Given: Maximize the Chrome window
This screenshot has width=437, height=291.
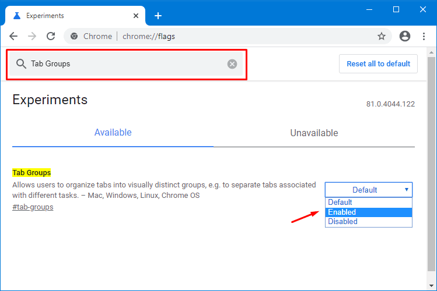Looking at the screenshot, I should point(396,9).
